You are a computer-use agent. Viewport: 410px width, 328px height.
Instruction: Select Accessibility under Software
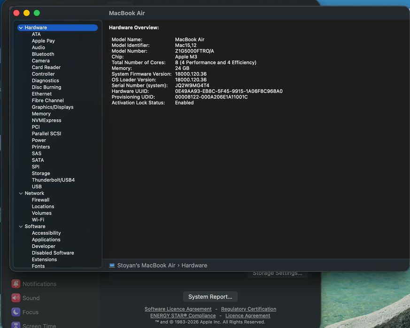point(46,233)
